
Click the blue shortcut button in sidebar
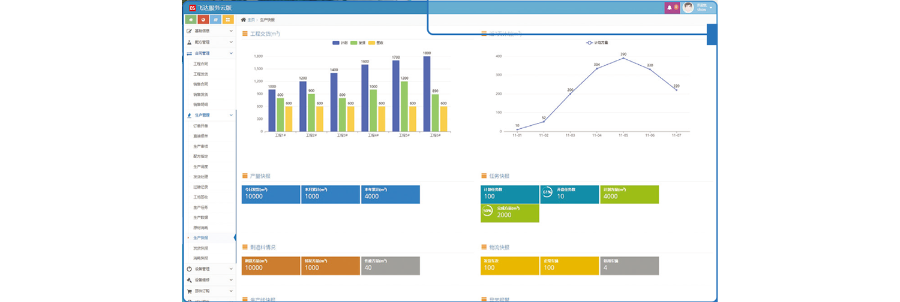(x=216, y=20)
